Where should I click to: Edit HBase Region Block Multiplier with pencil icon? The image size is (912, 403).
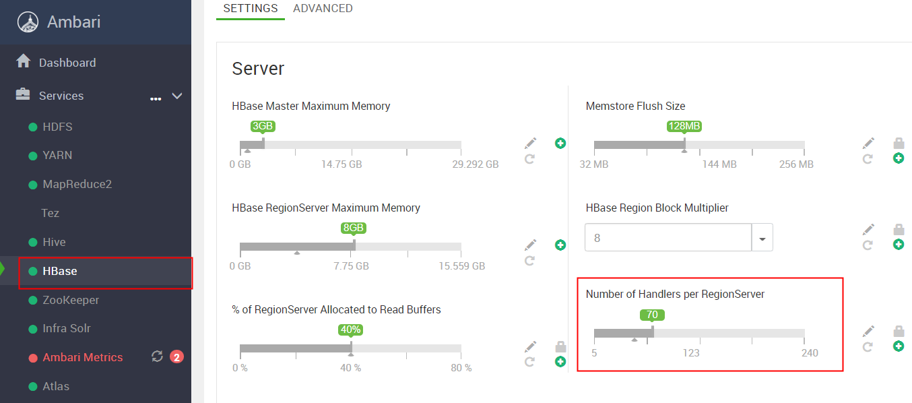[x=869, y=229]
